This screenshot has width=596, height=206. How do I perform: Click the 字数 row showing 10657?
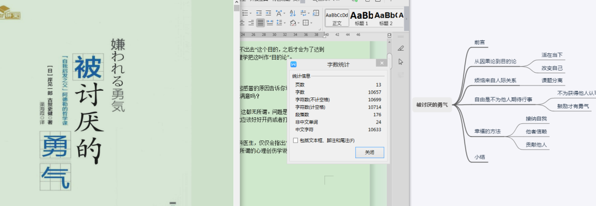tap(338, 92)
